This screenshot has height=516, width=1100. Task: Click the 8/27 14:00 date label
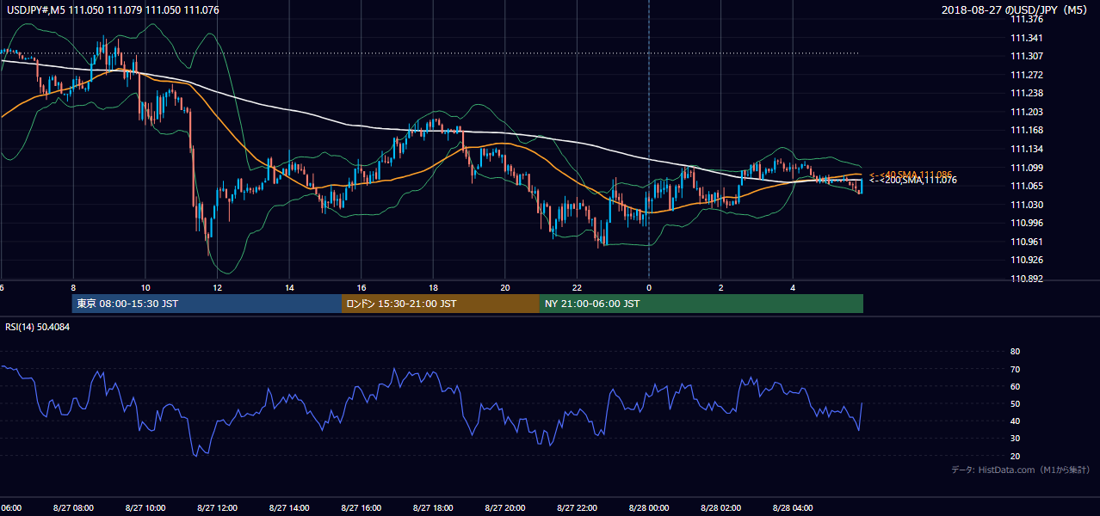click(289, 507)
